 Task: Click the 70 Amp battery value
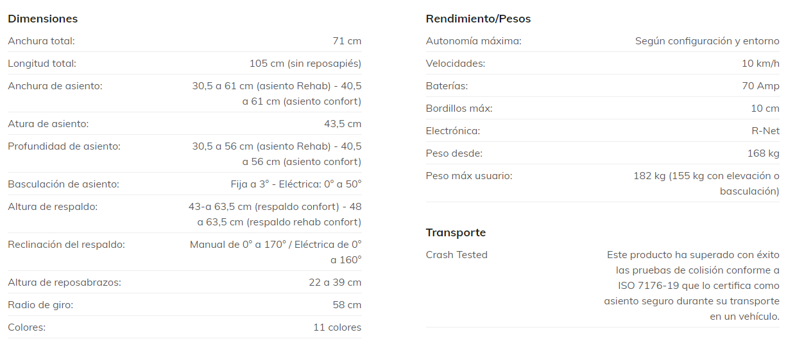[760, 86]
